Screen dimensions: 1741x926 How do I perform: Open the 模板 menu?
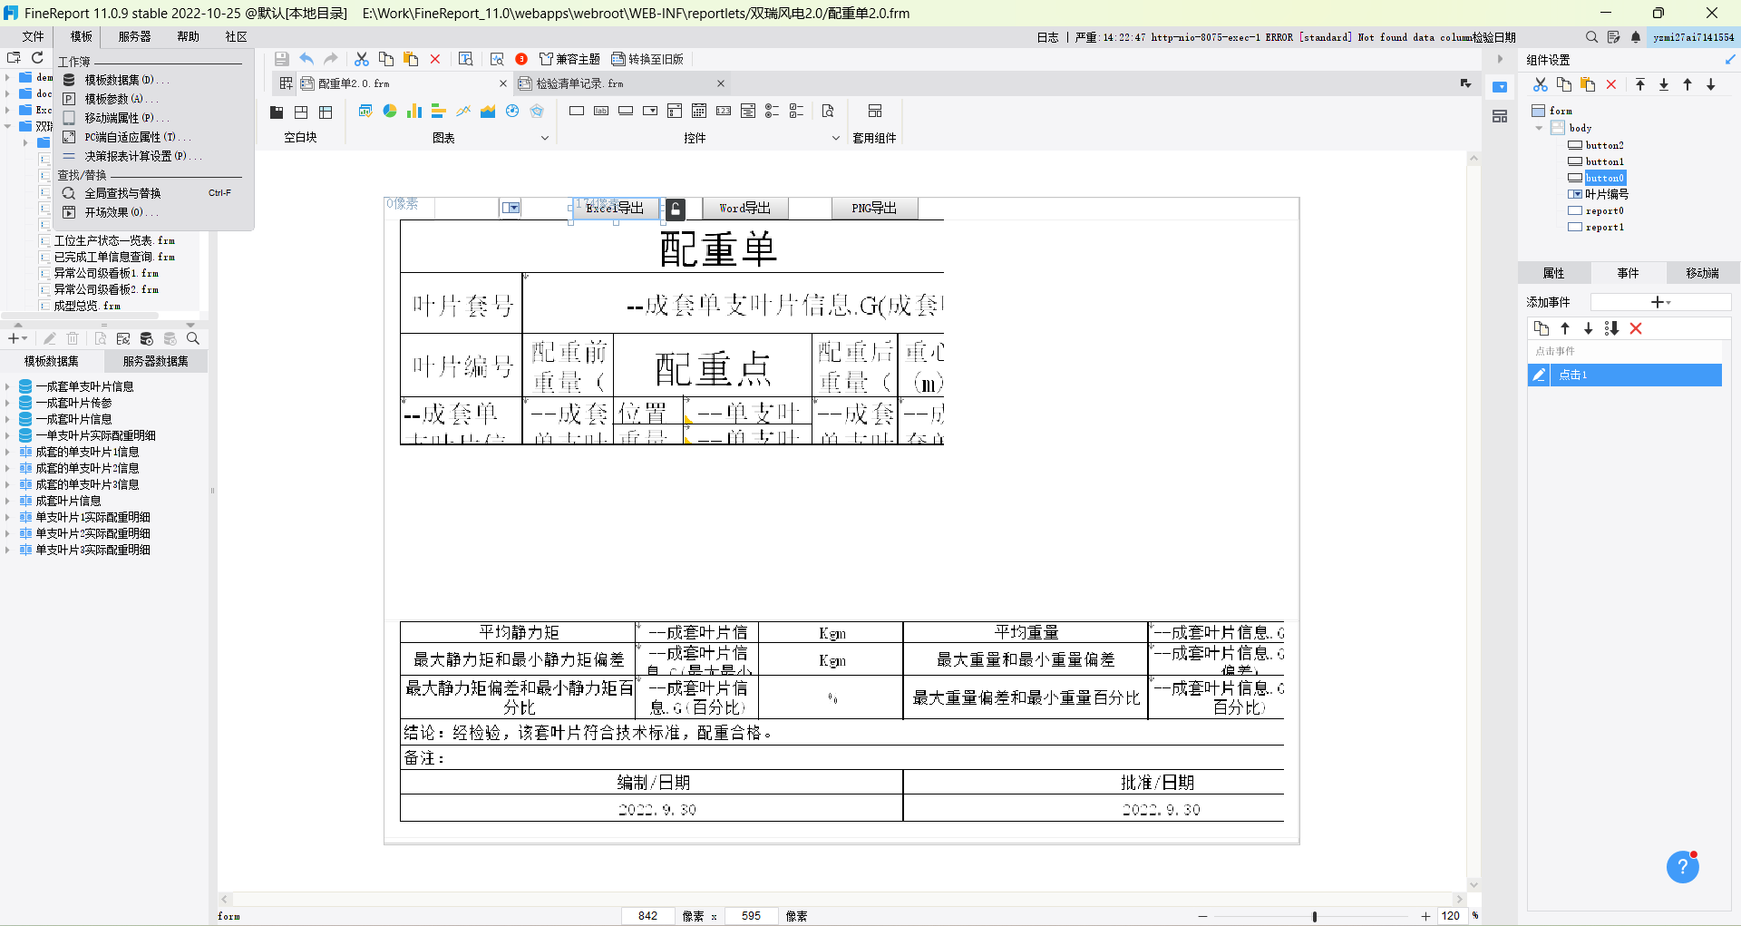[x=82, y=36]
